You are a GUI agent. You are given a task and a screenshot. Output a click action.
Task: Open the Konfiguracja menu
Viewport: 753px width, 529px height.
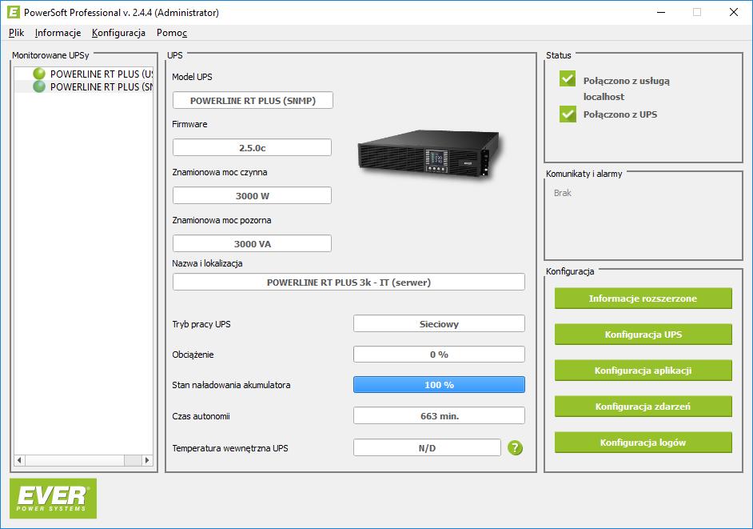click(118, 33)
